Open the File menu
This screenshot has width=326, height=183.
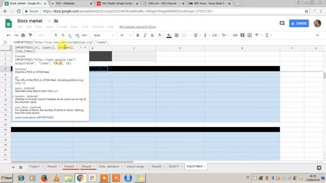(x=19, y=27)
